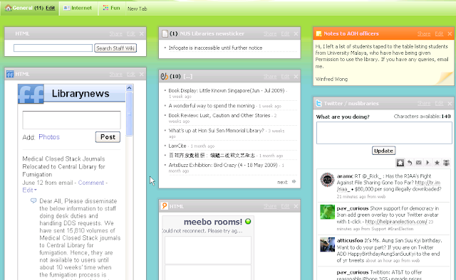The height and width of the screenshot is (280, 456).
Task: Open the Twitter home timeline icon
Action: coord(400,163)
